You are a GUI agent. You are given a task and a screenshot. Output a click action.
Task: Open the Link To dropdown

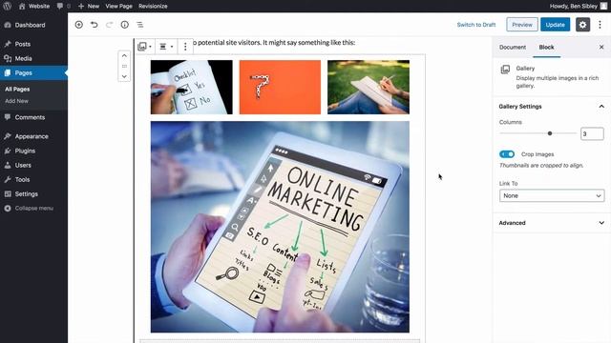pos(552,195)
